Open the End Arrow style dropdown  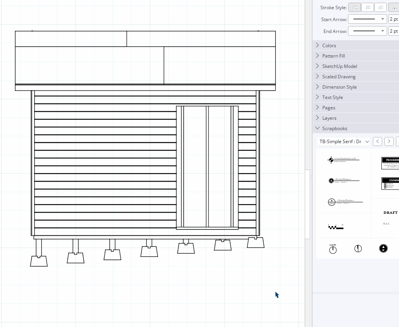[367, 31]
